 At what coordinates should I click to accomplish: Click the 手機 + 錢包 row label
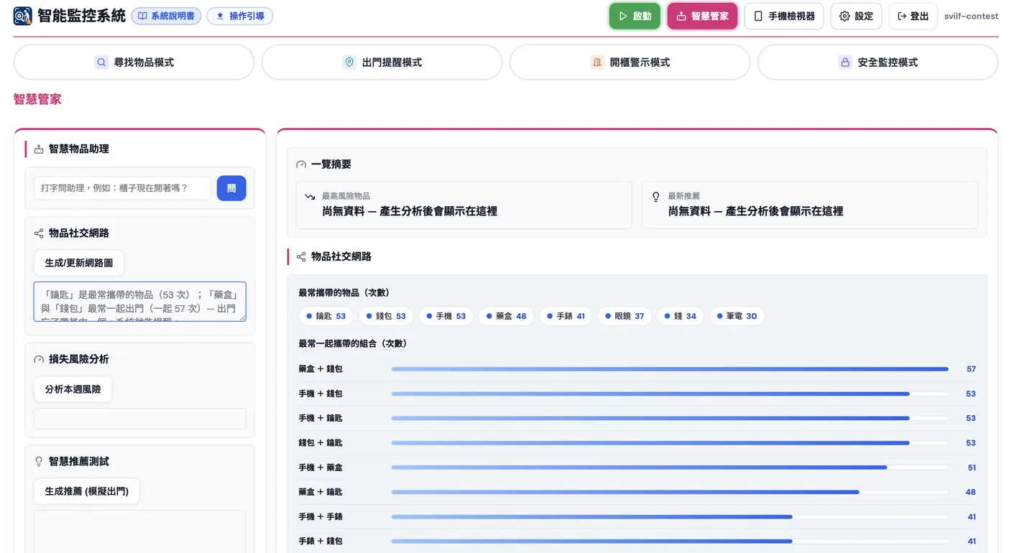(x=321, y=394)
